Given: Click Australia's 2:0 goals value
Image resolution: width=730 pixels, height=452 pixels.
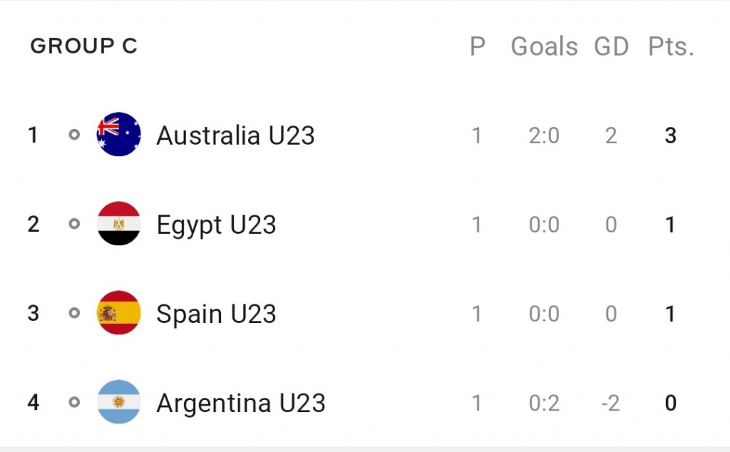Looking at the screenshot, I should [x=544, y=135].
